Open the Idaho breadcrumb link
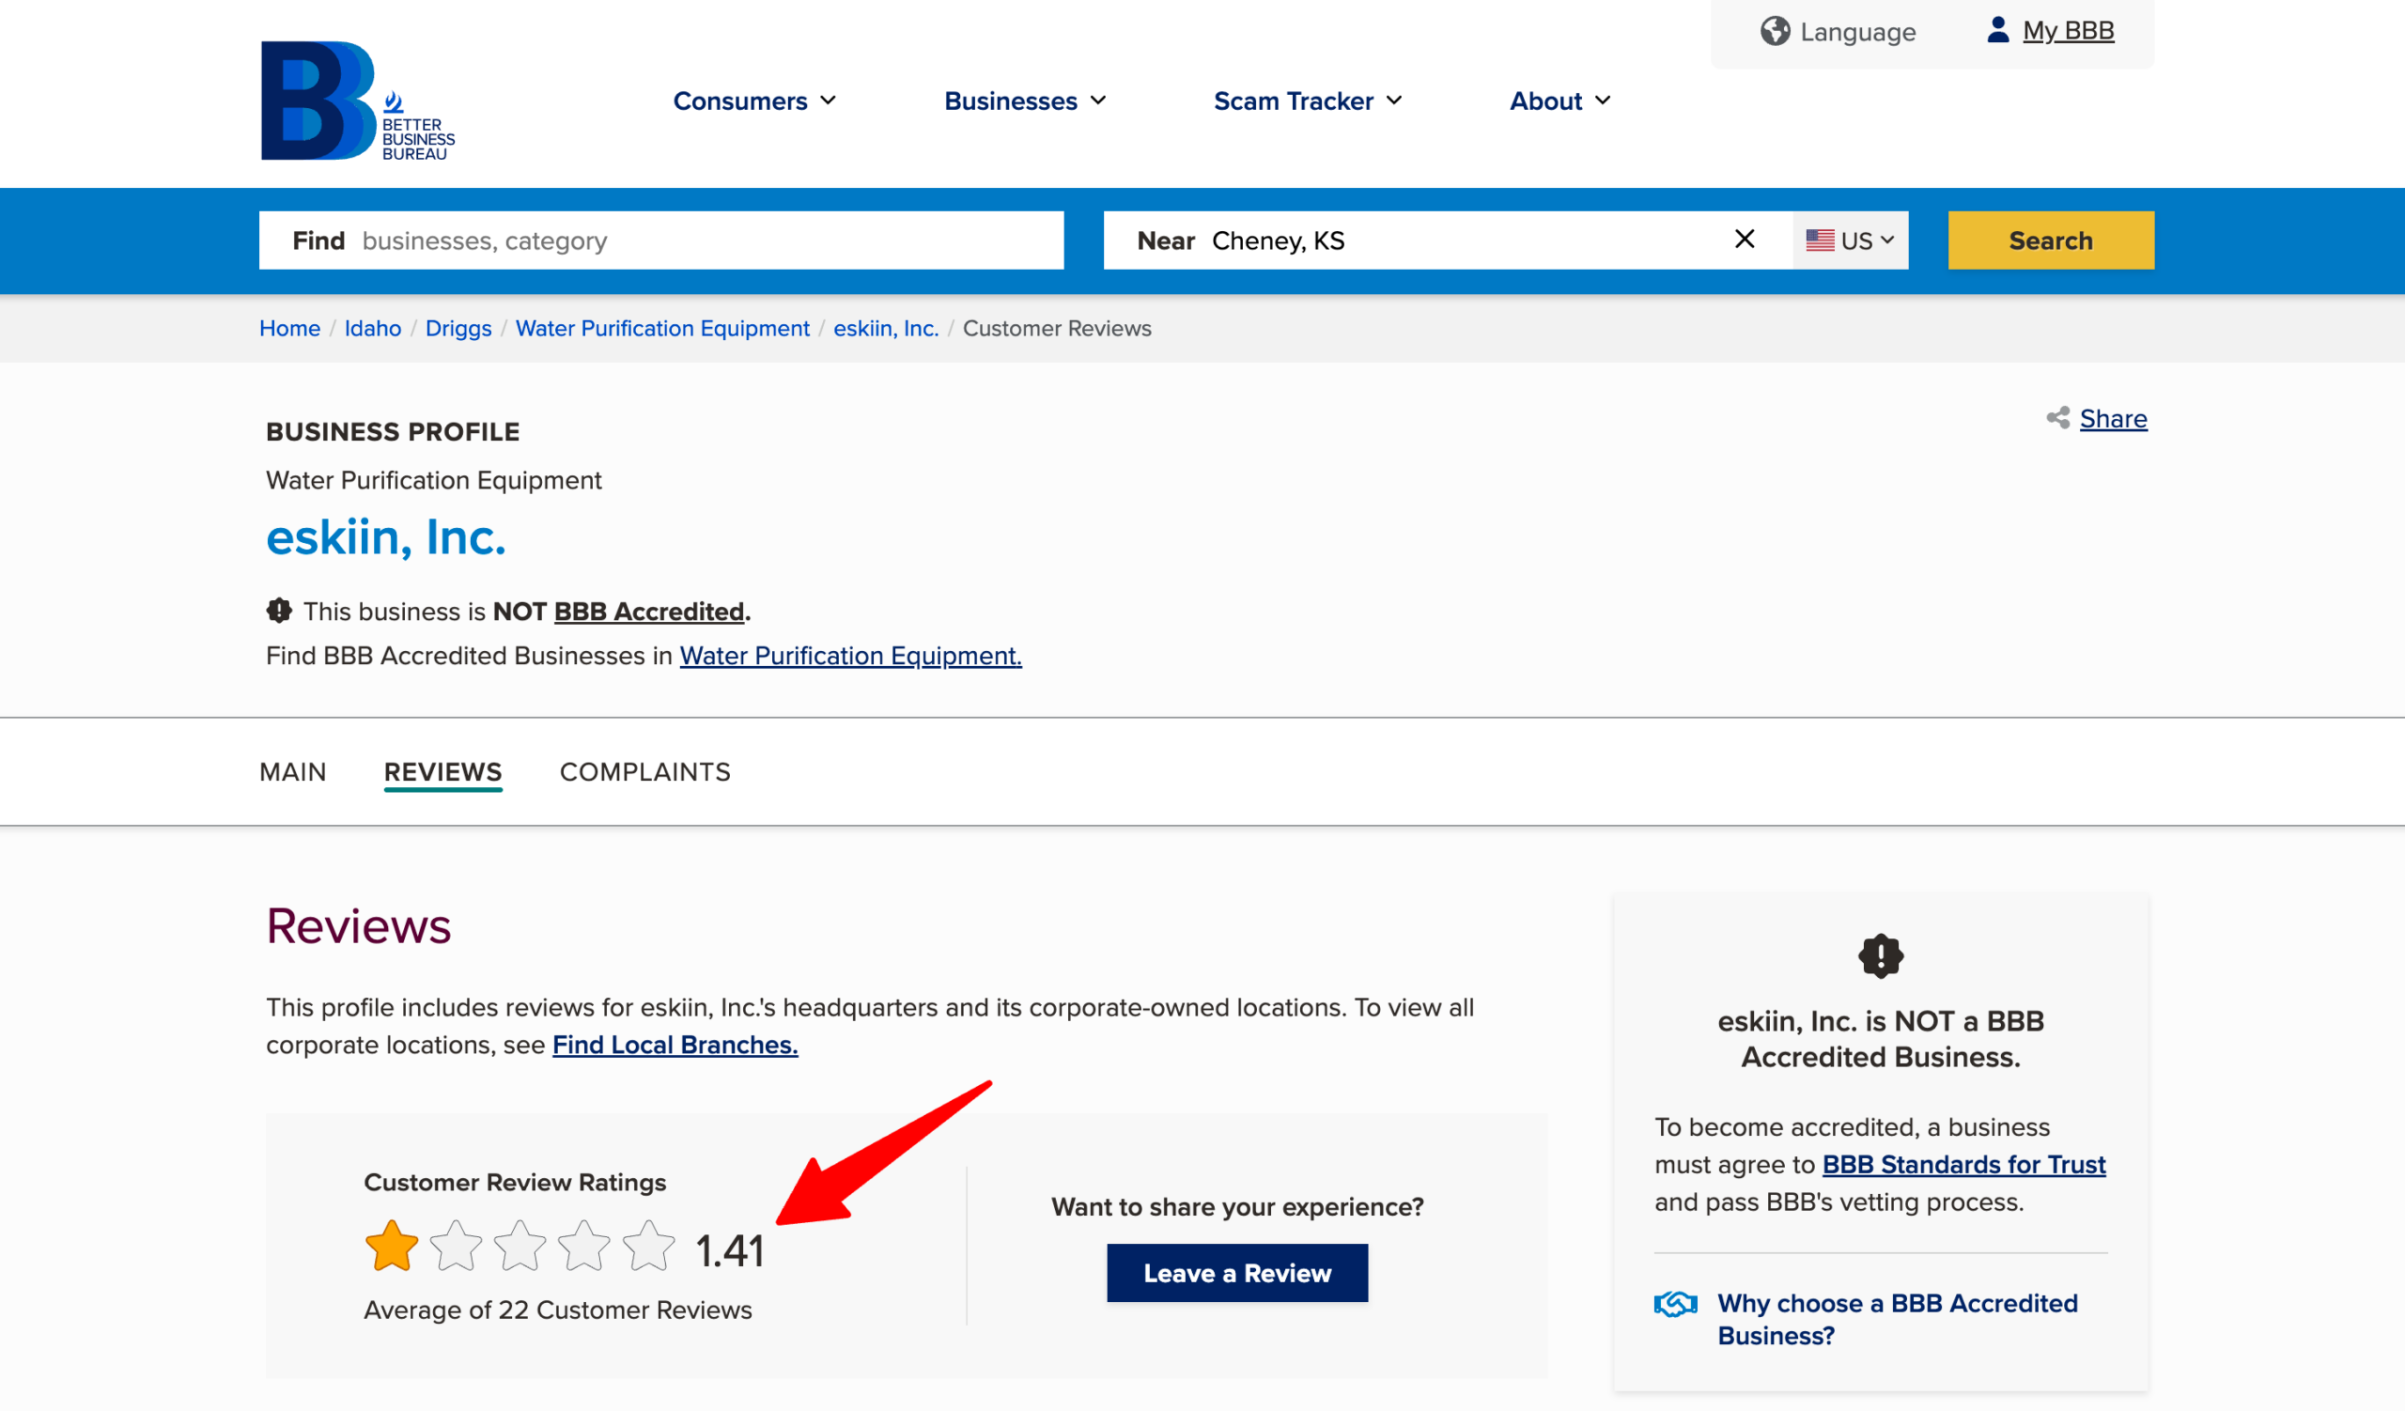This screenshot has height=1411, width=2405. pyautogui.click(x=372, y=328)
